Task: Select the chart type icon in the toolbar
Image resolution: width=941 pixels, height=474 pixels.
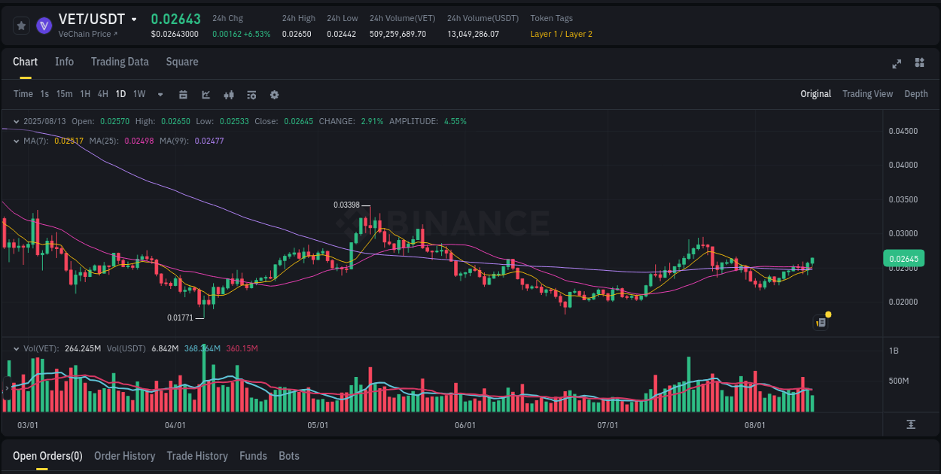Action: 206,95
